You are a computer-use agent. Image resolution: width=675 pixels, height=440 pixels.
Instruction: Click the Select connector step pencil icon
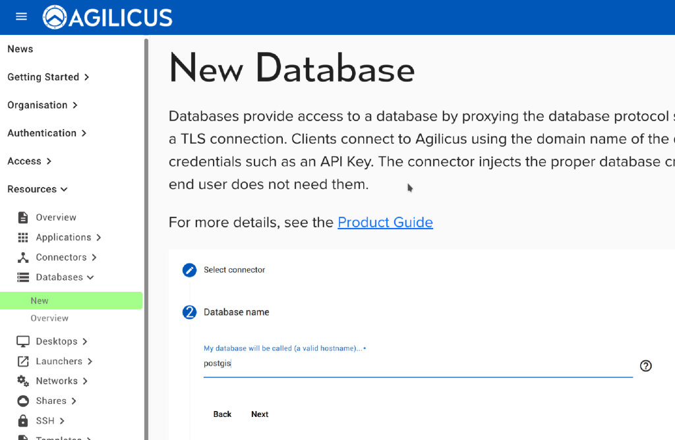click(x=189, y=270)
